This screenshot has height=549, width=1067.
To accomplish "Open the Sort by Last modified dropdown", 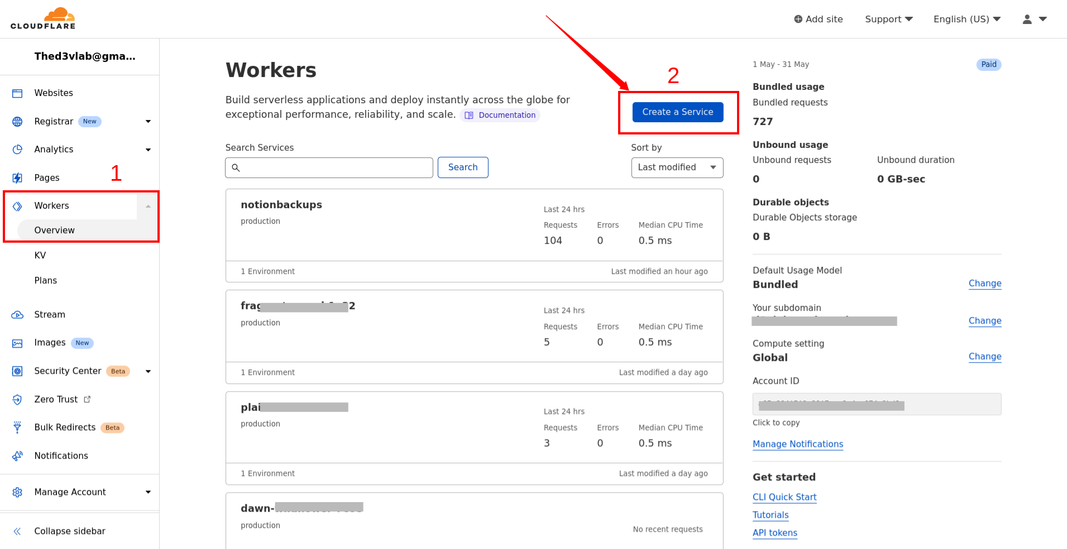I will pos(677,167).
